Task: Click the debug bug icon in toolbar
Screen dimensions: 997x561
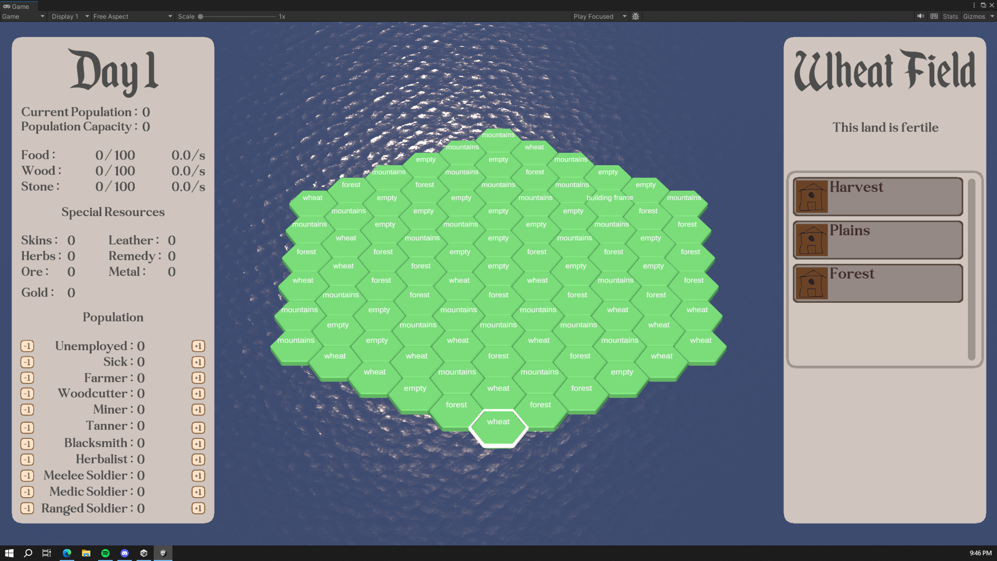Action: (636, 16)
